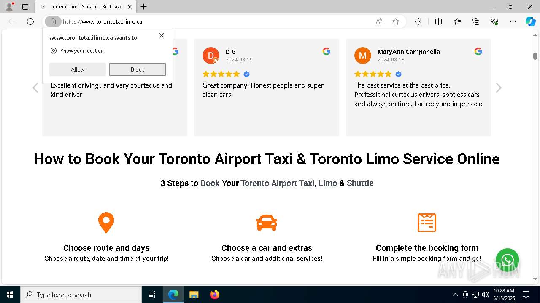Open the Windows Start menu
The width and height of the screenshot is (540, 303).
click(10, 295)
